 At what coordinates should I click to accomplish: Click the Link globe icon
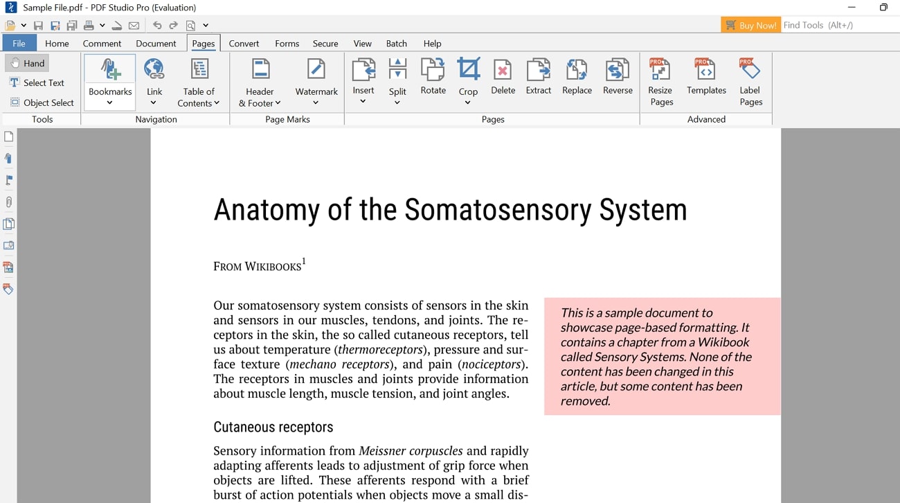pyautogui.click(x=154, y=70)
